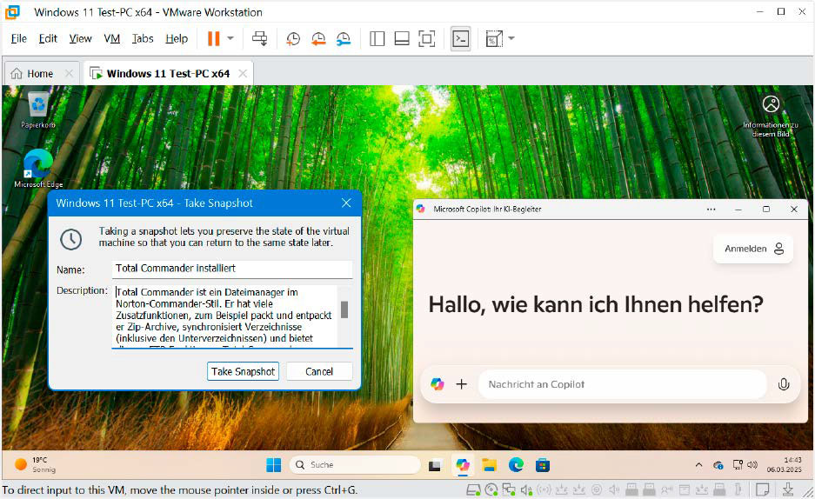Open the power options dropdown arrow beside Pause
This screenshot has width=815, height=499.
pyautogui.click(x=230, y=38)
